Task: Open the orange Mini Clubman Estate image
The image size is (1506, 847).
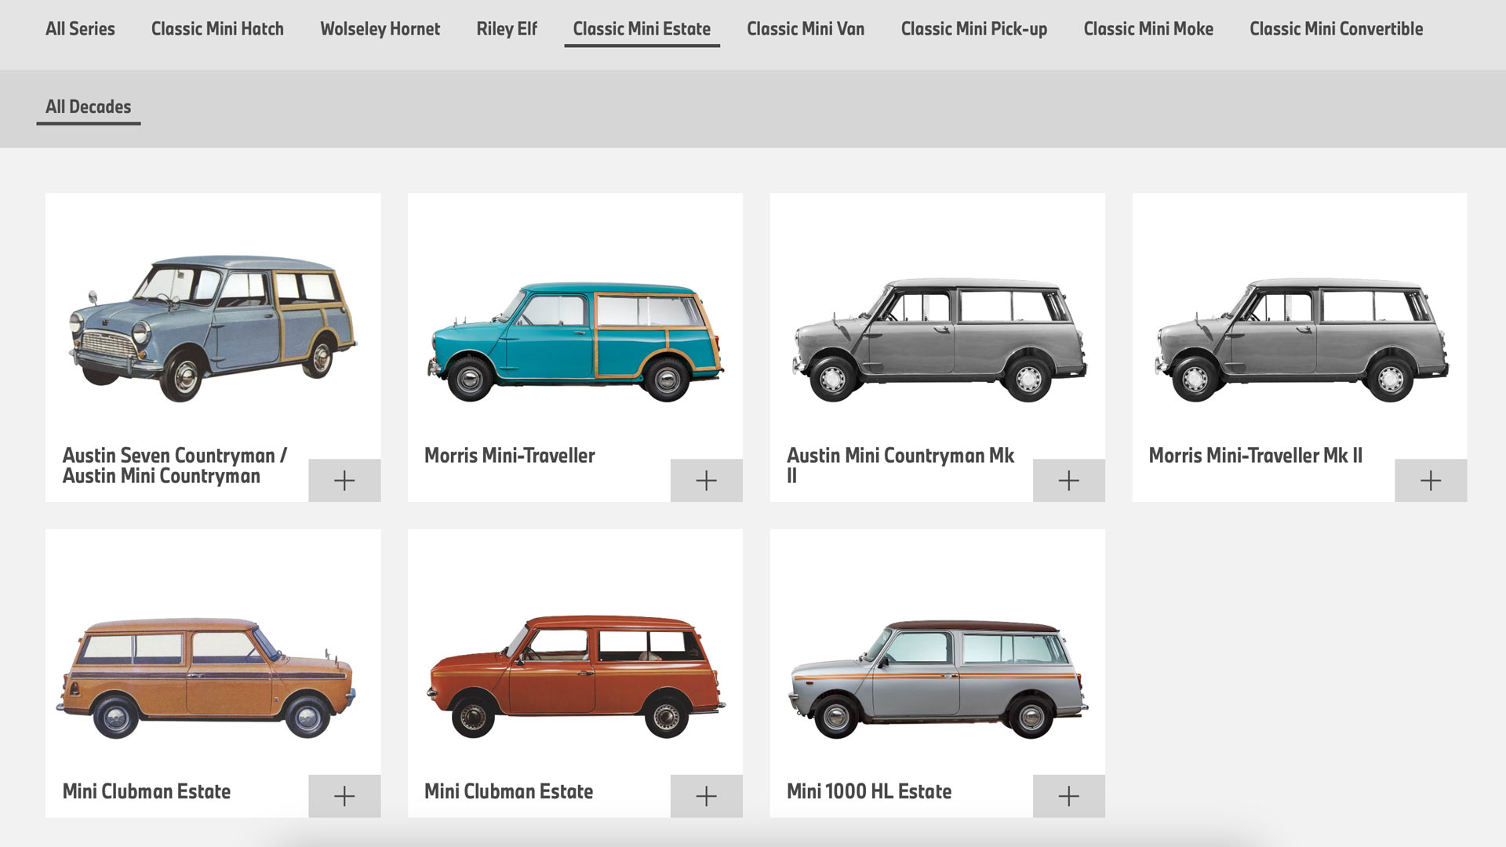Action: (206, 678)
